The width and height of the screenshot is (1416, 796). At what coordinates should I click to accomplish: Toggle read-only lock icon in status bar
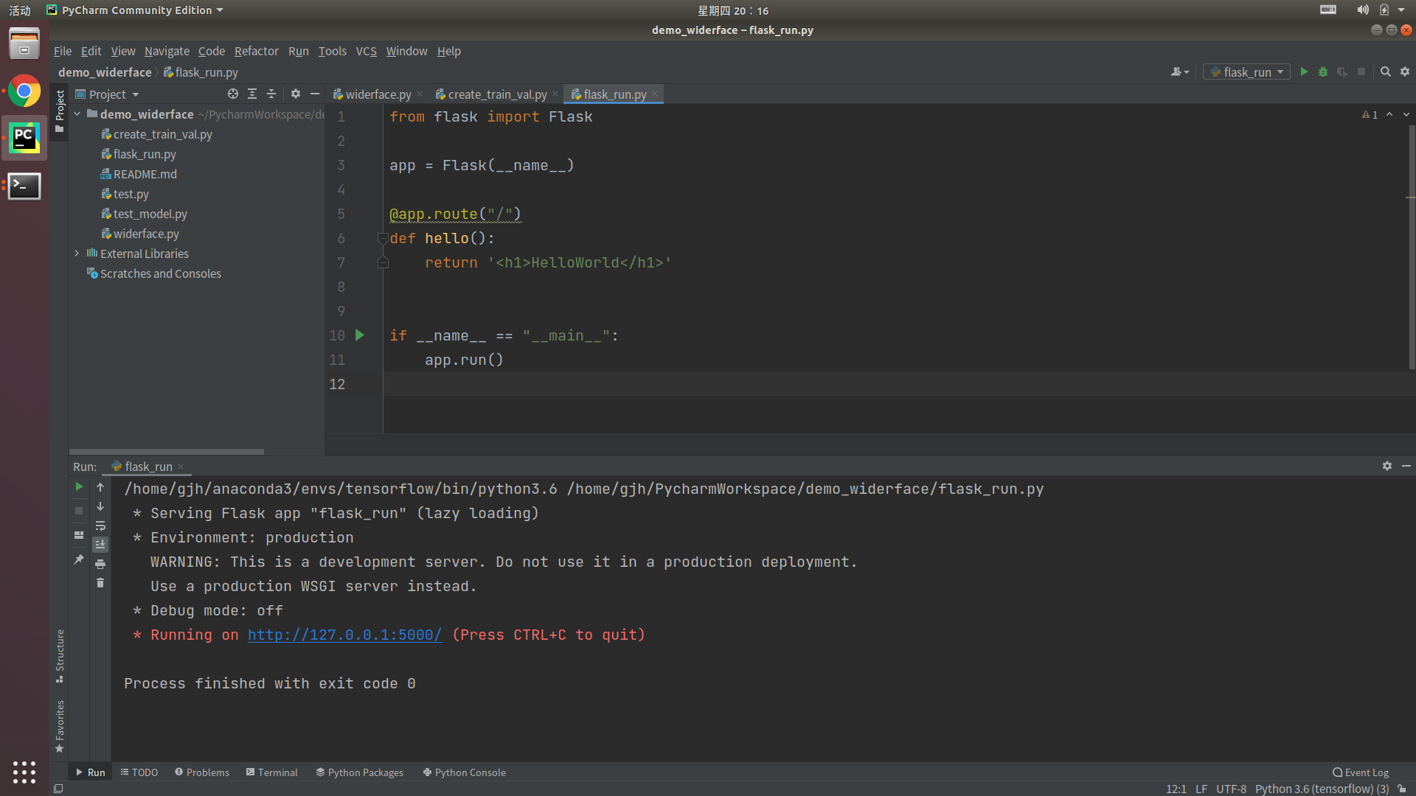click(1402, 789)
